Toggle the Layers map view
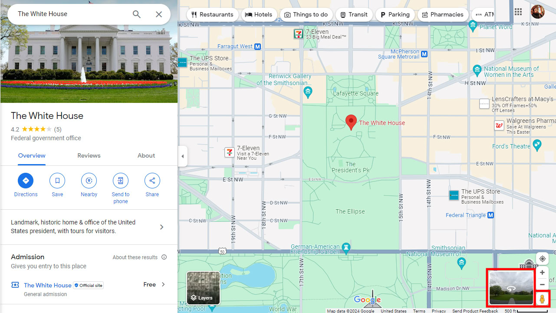556x313 pixels. pyautogui.click(x=203, y=288)
